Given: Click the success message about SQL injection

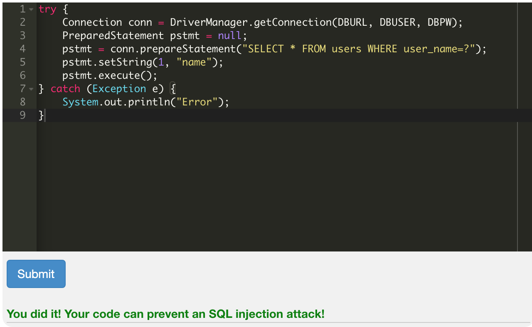Looking at the screenshot, I should [166, 314].
